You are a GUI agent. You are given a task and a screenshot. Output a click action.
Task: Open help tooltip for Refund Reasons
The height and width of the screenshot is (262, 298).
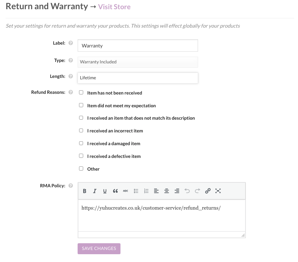click(x=71, y=92)
